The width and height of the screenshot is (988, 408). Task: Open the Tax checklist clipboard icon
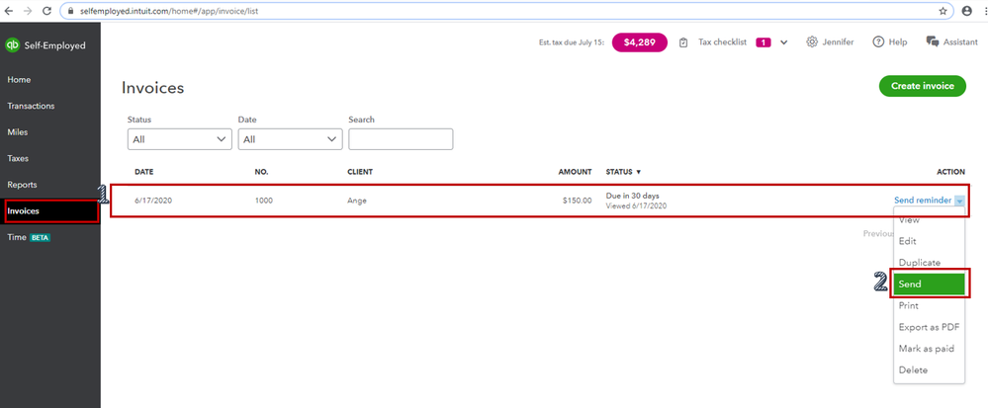pos(683,42)
